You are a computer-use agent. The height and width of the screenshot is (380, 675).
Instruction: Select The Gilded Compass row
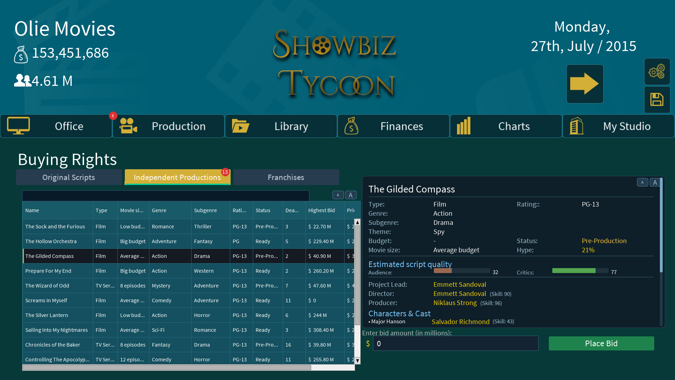click(188, 256)
